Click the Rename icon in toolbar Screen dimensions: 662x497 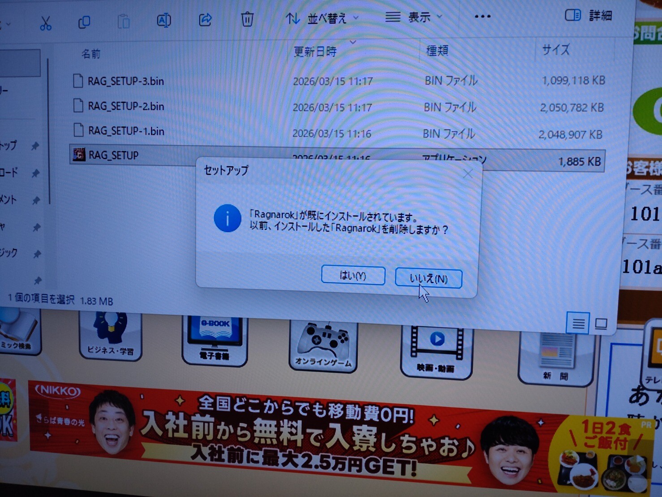[163, 20]
